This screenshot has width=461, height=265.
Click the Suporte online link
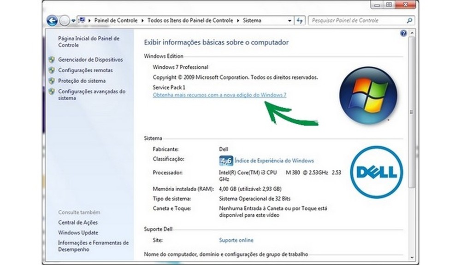pos(236,240)
